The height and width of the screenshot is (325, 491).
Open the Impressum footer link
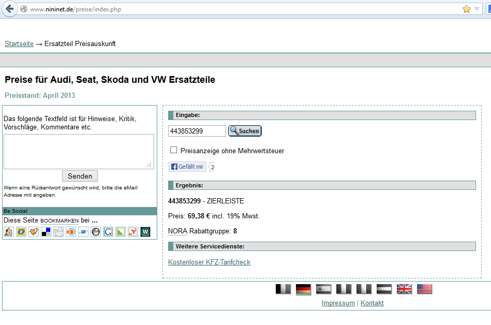point(338,303)
